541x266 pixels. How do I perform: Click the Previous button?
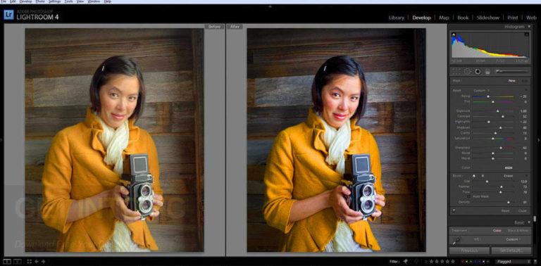[x=469, y=251]
